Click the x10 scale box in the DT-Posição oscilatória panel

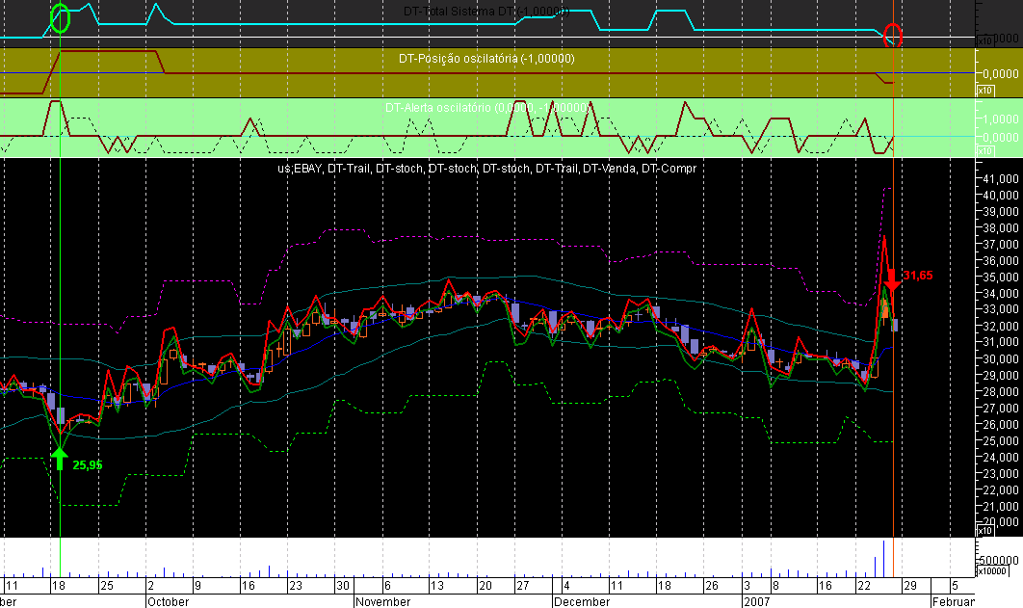pyautogui.click(x=985, y=90)
